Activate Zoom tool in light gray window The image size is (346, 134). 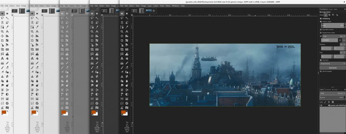(x=32, y=31)
